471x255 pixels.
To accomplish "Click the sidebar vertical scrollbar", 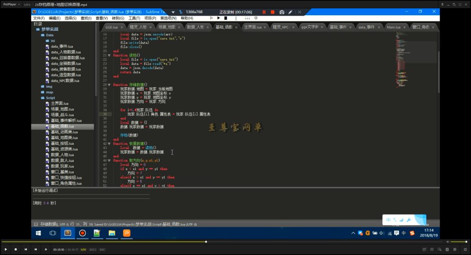I will [96, 60].
